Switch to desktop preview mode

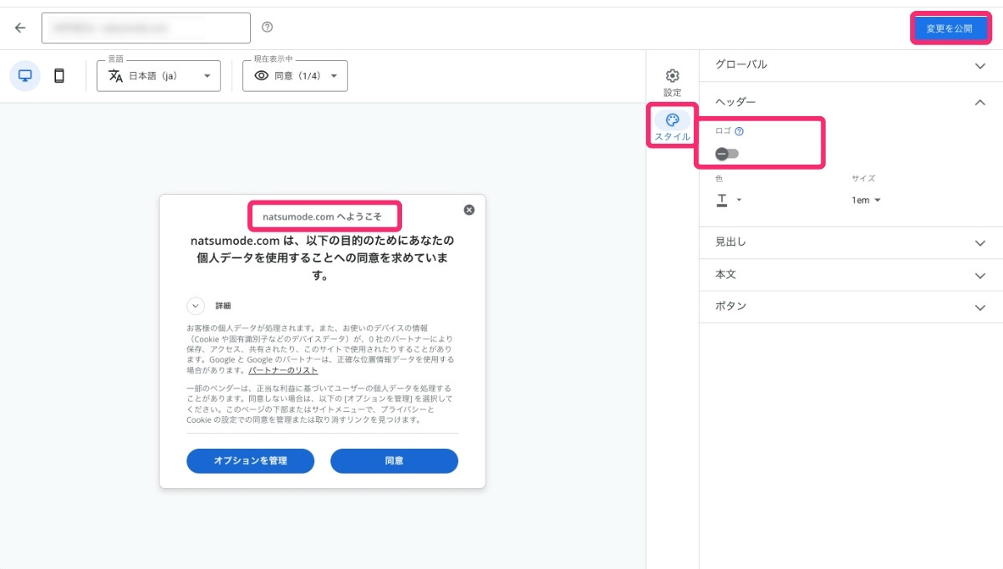(x=24, y=75)
